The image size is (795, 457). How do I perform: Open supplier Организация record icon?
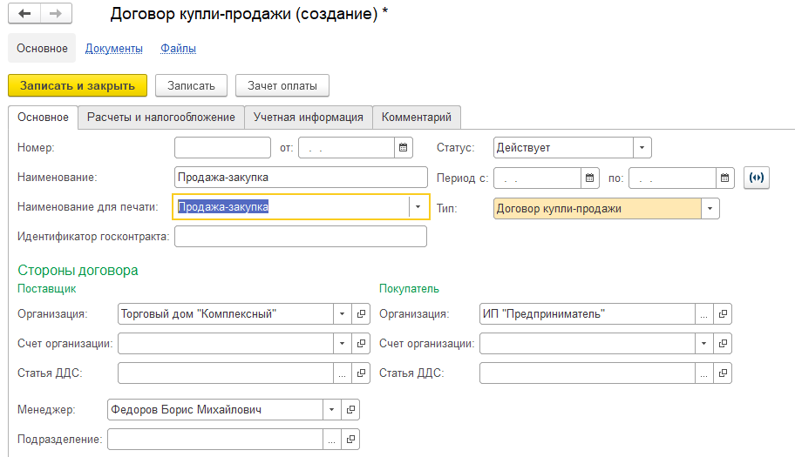coord(361,313)
